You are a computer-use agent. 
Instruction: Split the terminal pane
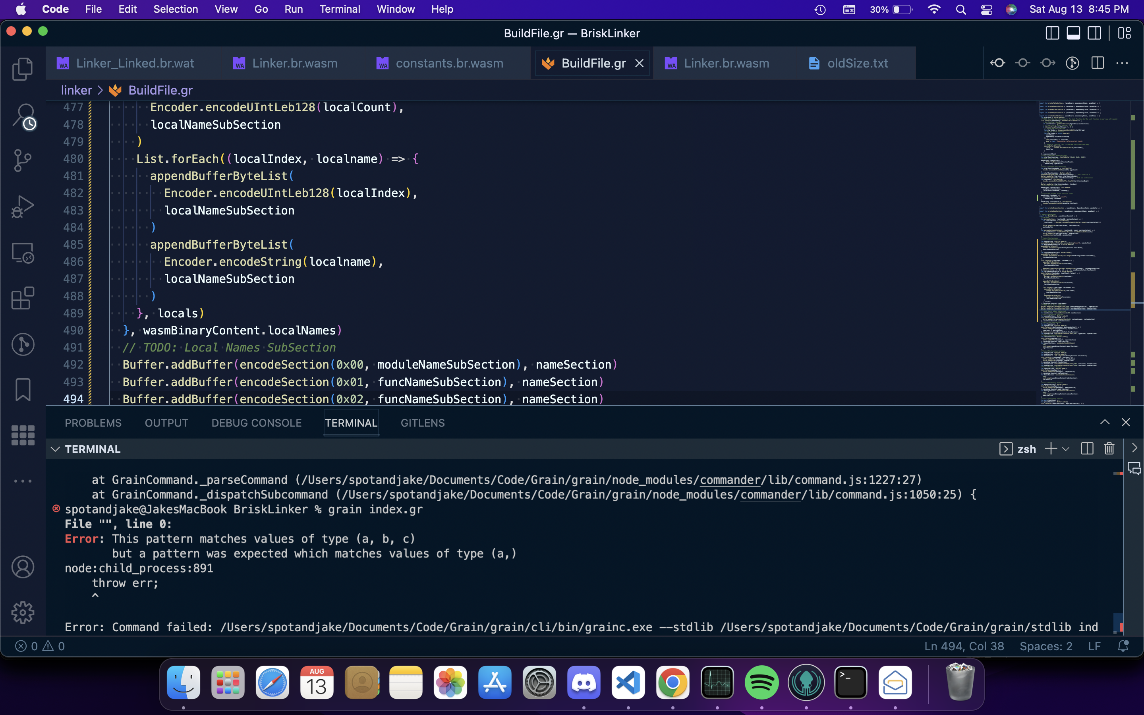click(x=1087, y=448)
